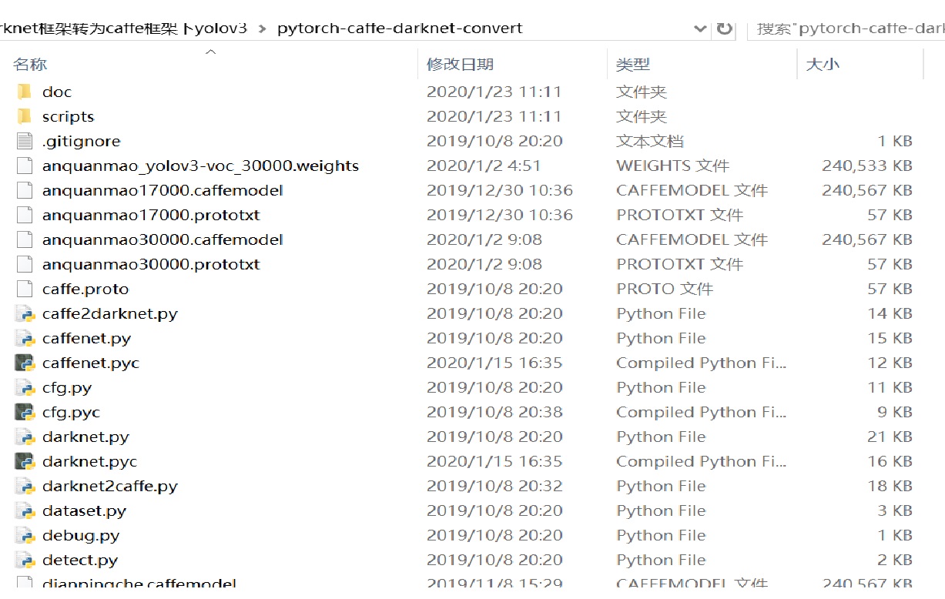Click the refresh icon in the address bar

723,28
